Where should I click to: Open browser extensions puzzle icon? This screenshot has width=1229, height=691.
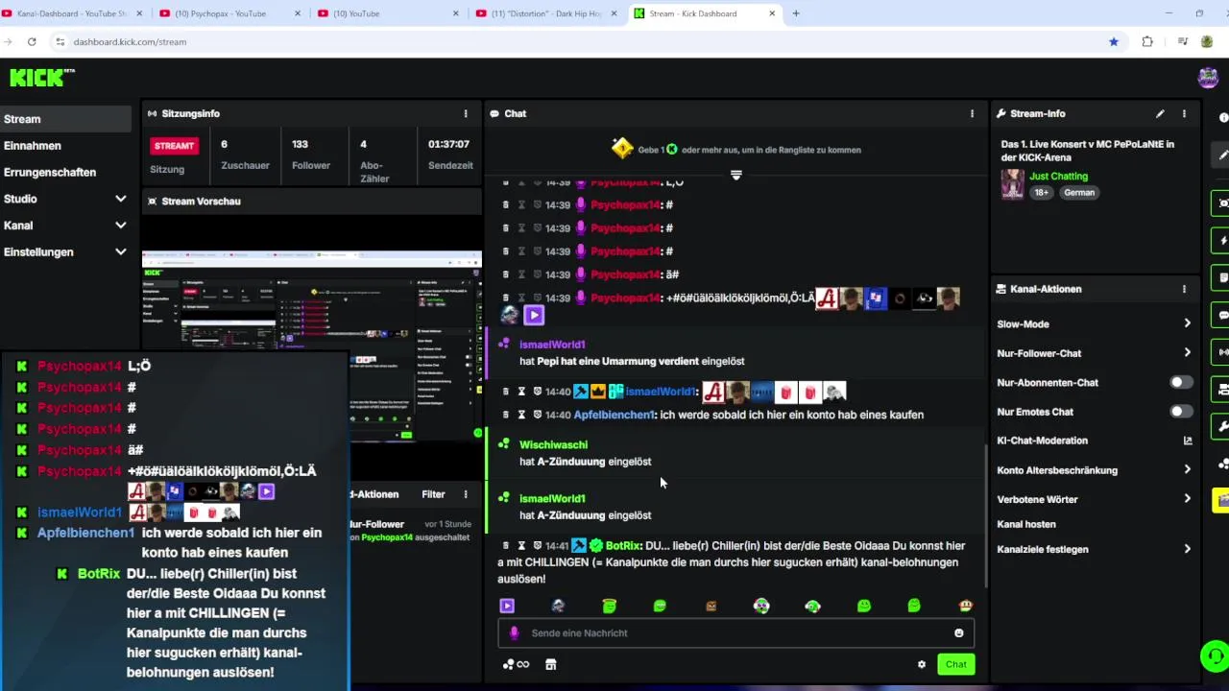(x=1147, y=41)
